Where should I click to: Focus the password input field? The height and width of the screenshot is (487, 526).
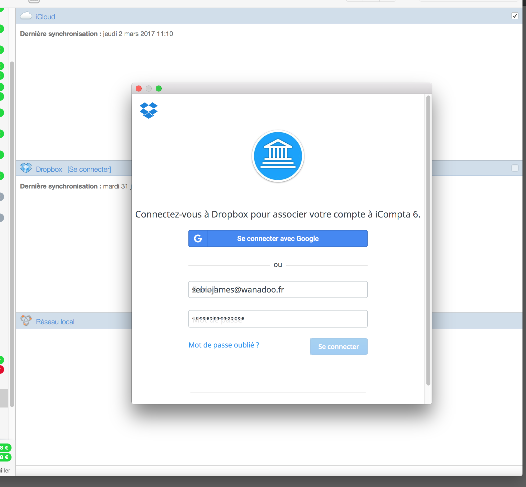click(x=278, y=319)
